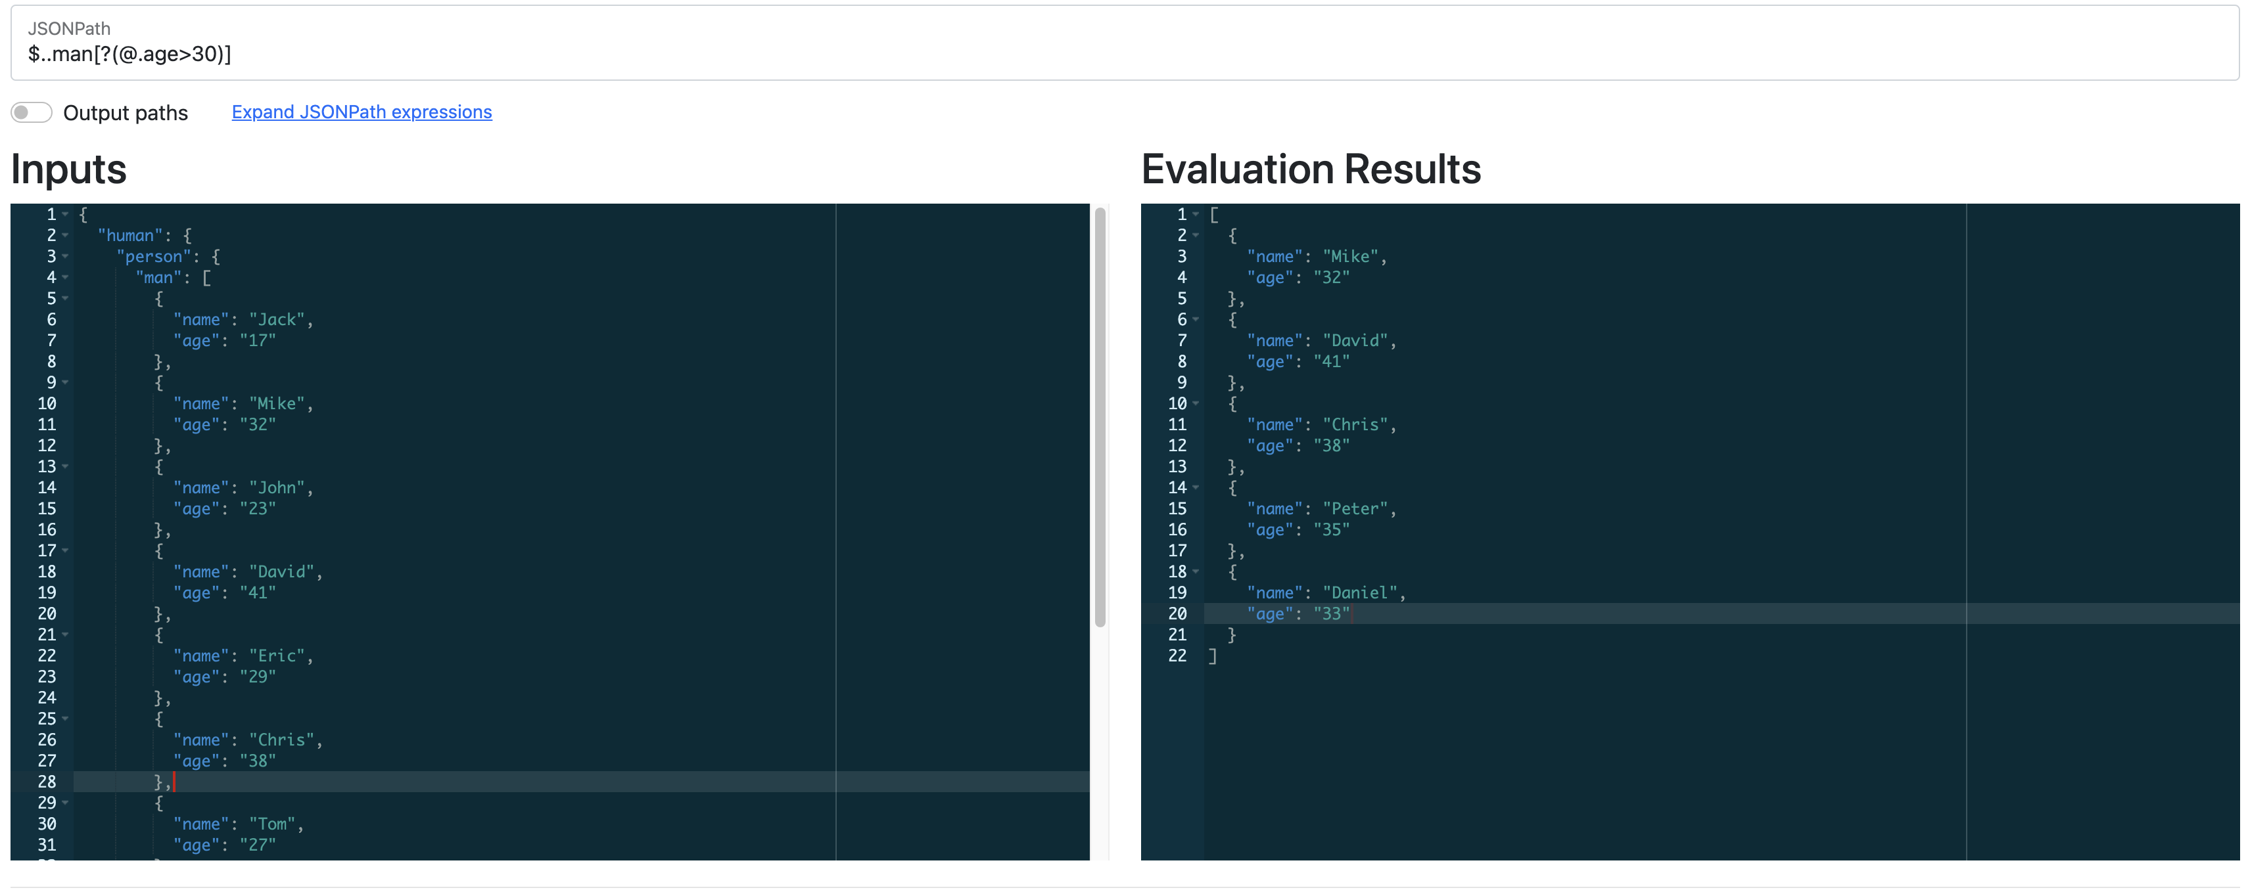Collapse the root object fold arrow on Inputs line 1
This screenshot has height=892, width=2248.
click(66, 215)
